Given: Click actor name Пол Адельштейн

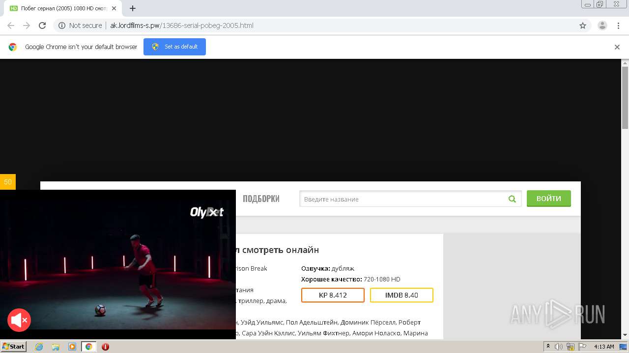Looking at the screenshot, I should 312,322.
